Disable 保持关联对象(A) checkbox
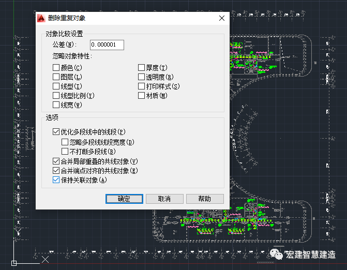Image resolution: width=347 pixels, height=270 pixels. point(56,179)
